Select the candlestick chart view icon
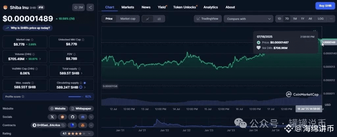Screen dimensions: 337x137 pos(159,19)
